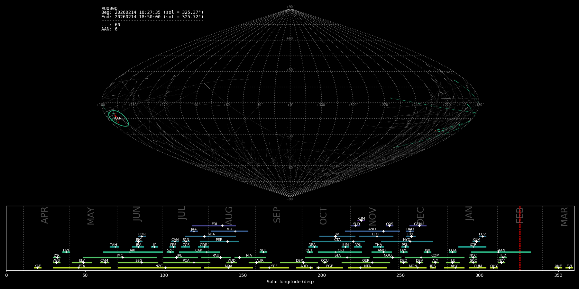Screen dimensions: 579x289
Task: Click the DEC month label
Action: click(x=420, y=216)
